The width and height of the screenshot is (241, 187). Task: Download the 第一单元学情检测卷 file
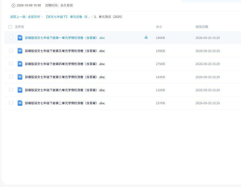click(146, 37)
